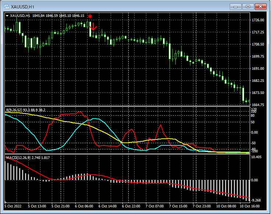Image resolution: width=271 pixels, height=214 pixels.
Task: Close the XAUUSD,H1 chart window
Action: (260, 7)
